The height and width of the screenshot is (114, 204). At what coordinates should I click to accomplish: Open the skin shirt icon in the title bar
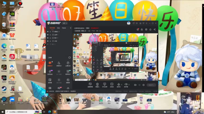coord(143,23)
